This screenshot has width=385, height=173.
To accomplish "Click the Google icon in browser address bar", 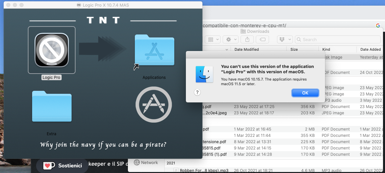I will coord(378,25).
